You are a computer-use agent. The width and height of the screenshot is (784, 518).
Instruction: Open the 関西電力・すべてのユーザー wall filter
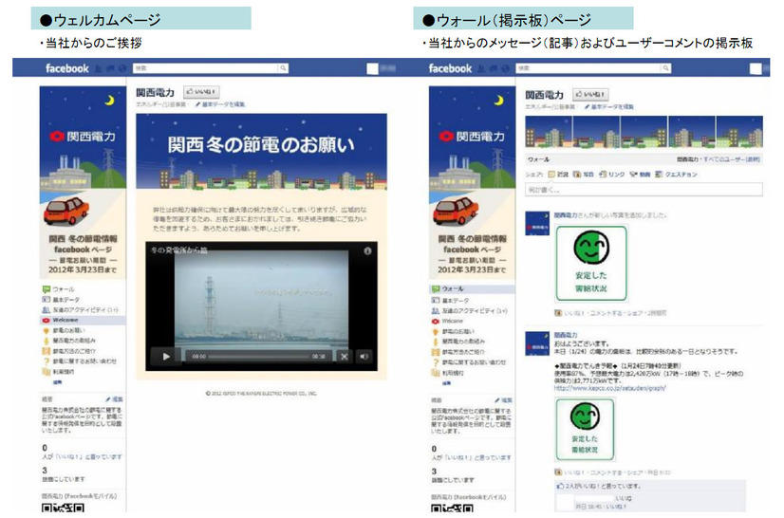pyautogui.click(x=719, y=159)
